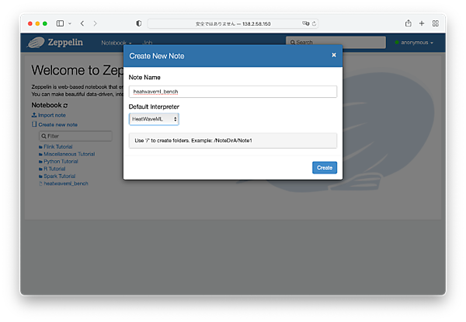Open the Job menu item

point(148,43)
